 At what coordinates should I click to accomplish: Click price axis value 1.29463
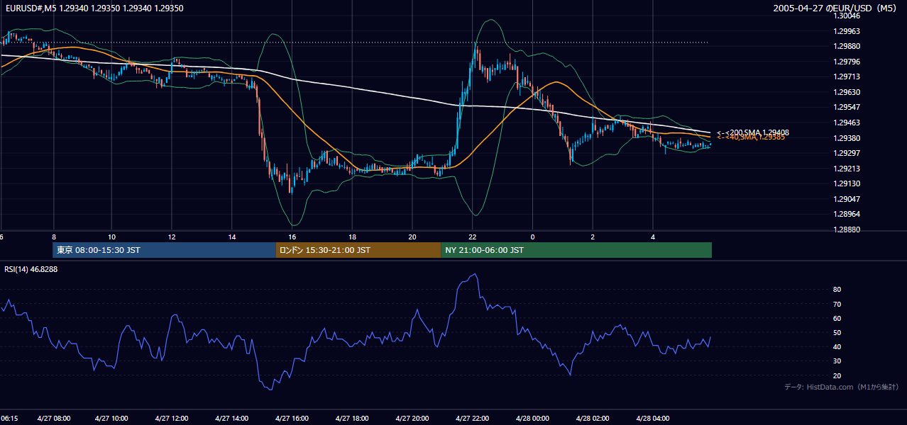(x=847, y=123)
